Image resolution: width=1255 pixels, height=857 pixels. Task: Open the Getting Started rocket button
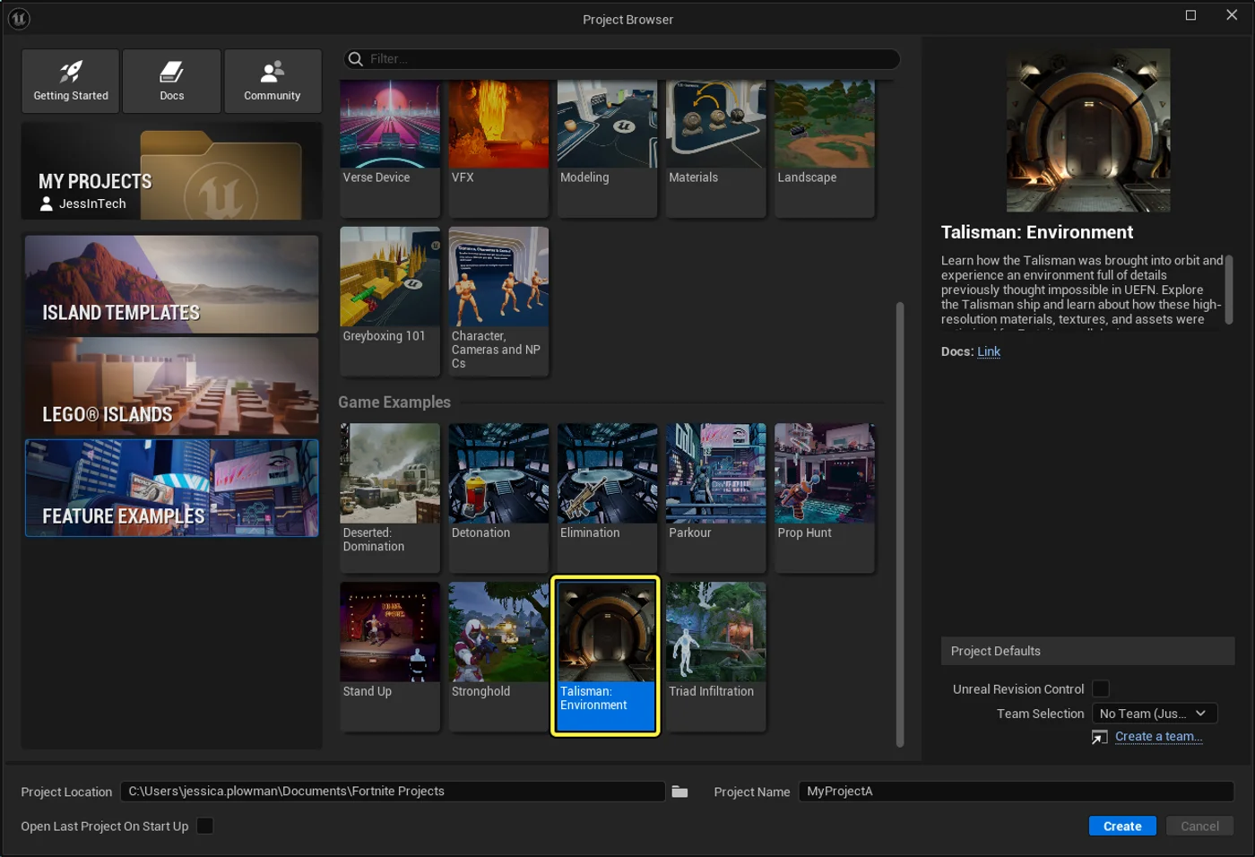71,81
